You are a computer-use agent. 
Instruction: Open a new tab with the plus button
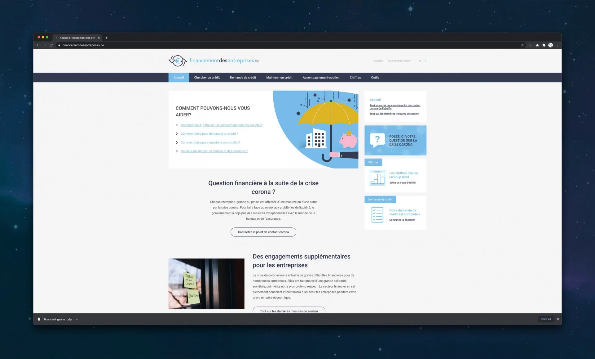pyautogui.click(x=107, y=38)
